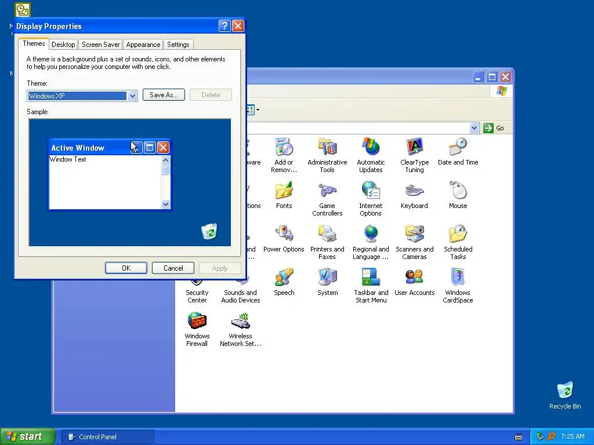Screen dimensions: 594x445
Task: Open System properties icon
Action: point(328,282)
